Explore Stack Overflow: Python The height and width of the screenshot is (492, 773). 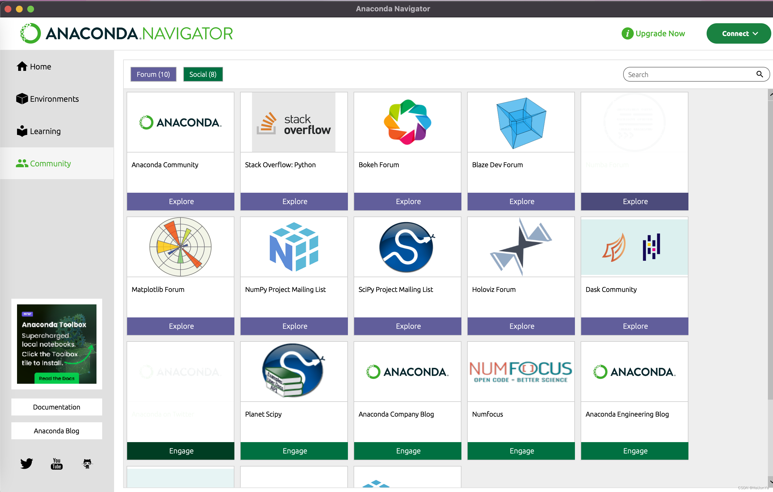(x=294, y=201)
